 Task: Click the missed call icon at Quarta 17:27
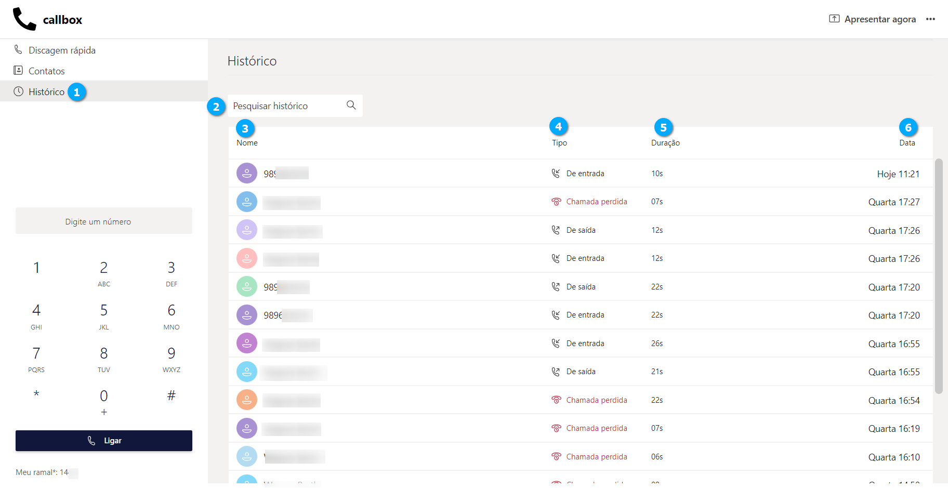[556, 202]
